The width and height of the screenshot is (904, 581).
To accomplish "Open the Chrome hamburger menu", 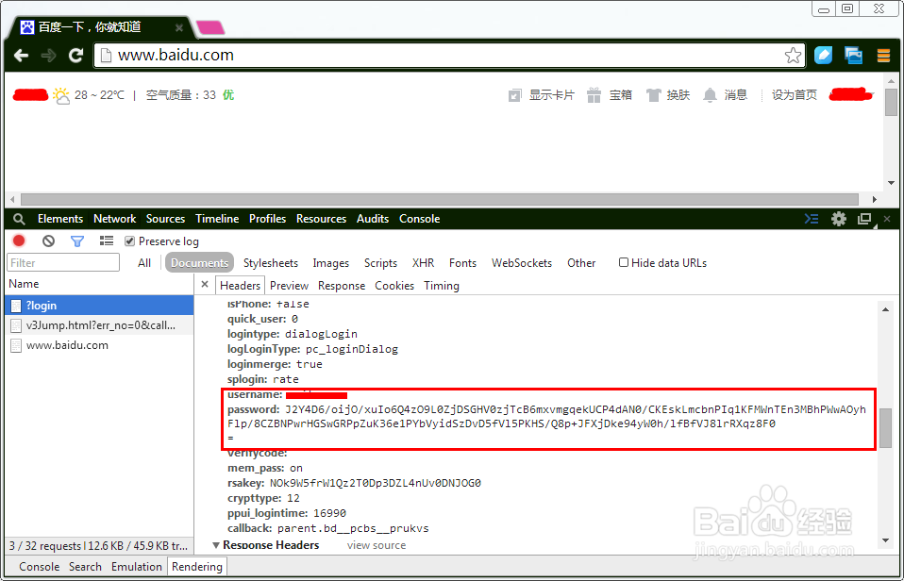I will click(883, 56).
